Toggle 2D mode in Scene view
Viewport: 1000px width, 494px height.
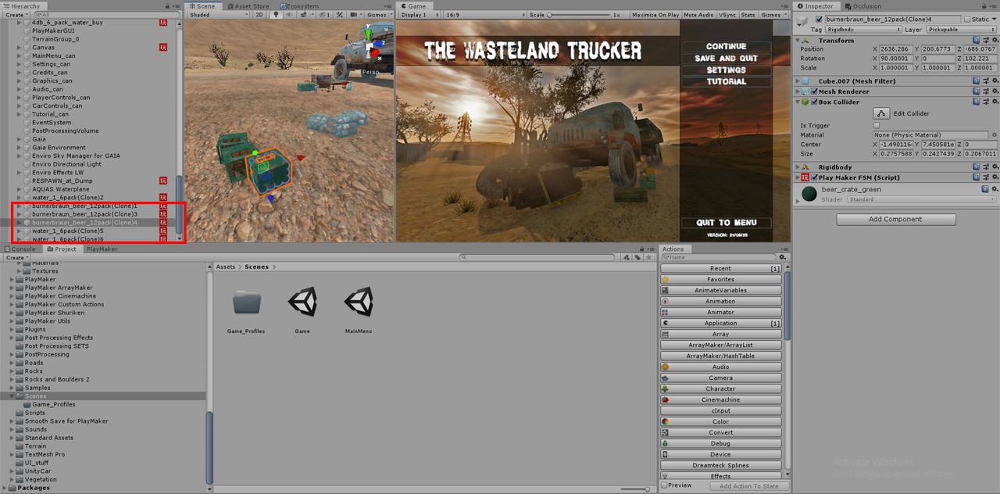click(x=259, y=14)
